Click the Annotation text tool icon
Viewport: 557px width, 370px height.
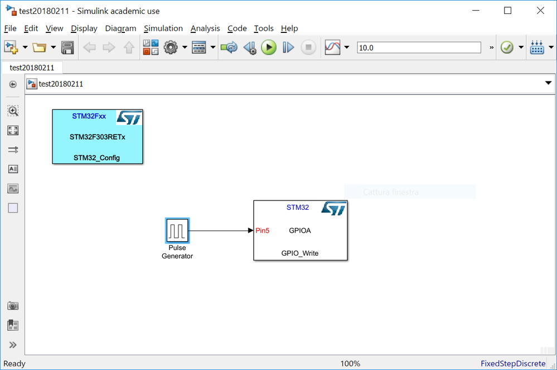pyautogui.click(x=13, y=169)
